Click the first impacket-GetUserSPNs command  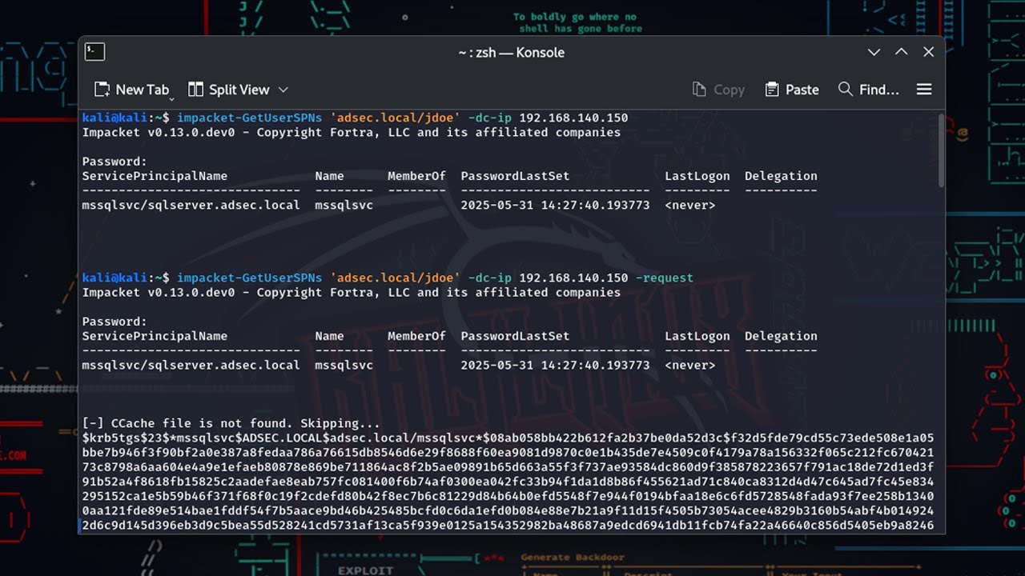click(x=402, y=118)
